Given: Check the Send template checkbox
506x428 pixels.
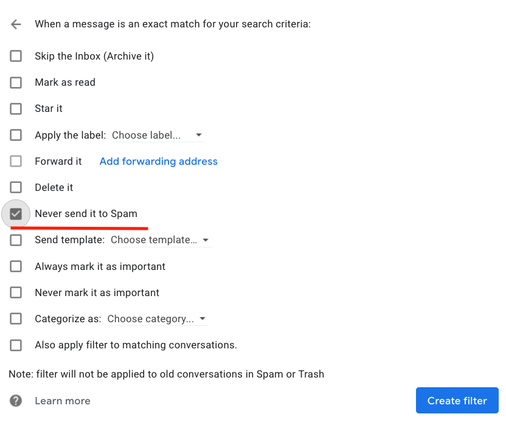Looking at the screenshot, I should pos(16,240).
